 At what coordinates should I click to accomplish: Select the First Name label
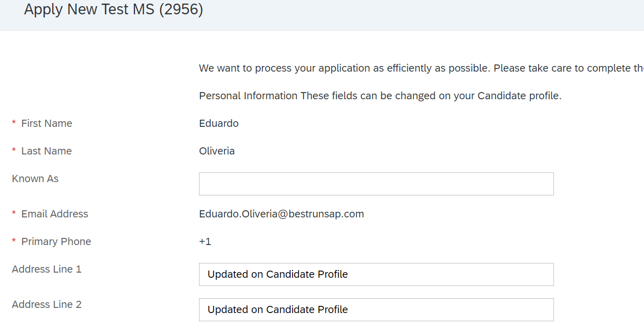coord(47,123)
